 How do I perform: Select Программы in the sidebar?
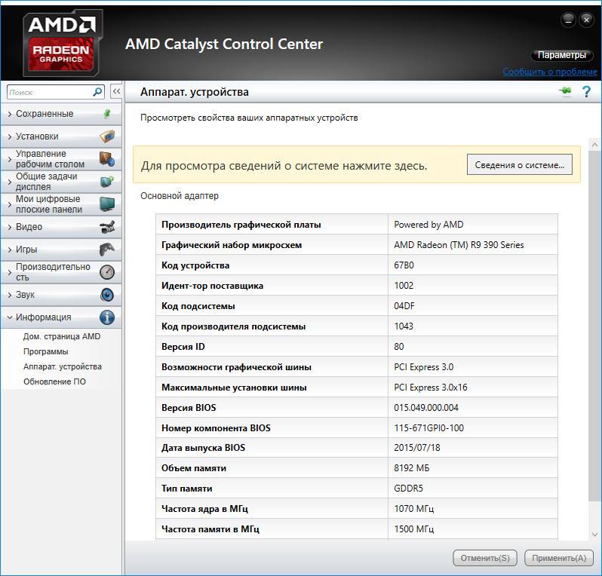[x=45, y=351]
